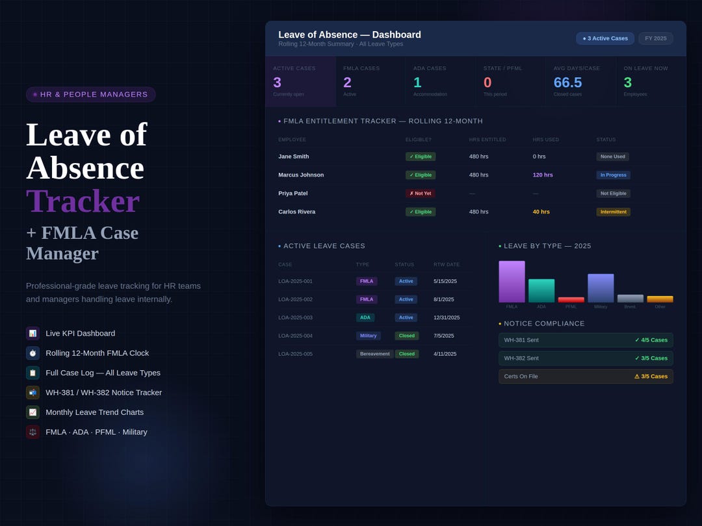Click the RTW Date column header
This screenshot has width=702, height=526.
[446, 264]
